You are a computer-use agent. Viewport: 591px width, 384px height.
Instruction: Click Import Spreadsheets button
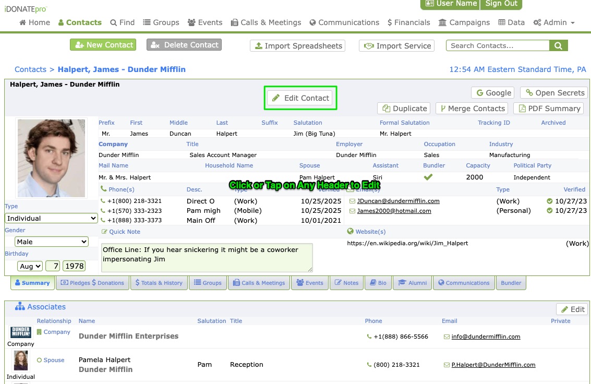point(297,45)
